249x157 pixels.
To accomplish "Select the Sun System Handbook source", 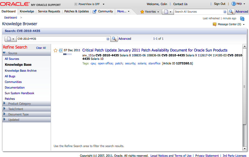I will (20, 93).
